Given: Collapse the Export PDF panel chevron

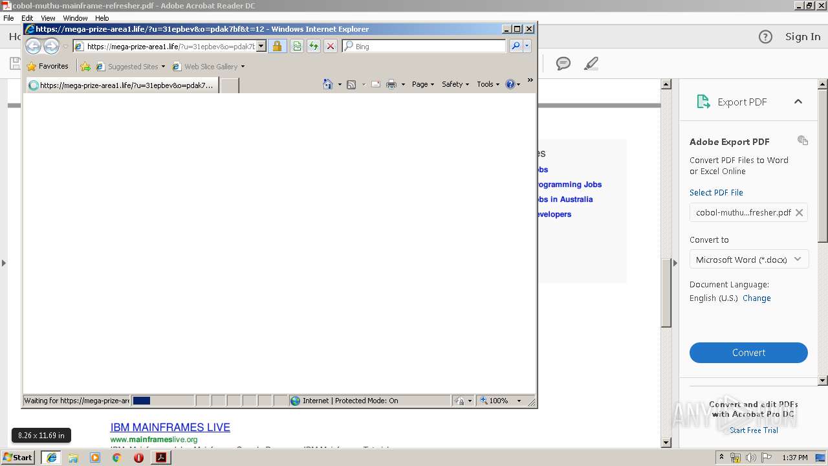Looking at the screenshot, I should (x=798, y=102).
